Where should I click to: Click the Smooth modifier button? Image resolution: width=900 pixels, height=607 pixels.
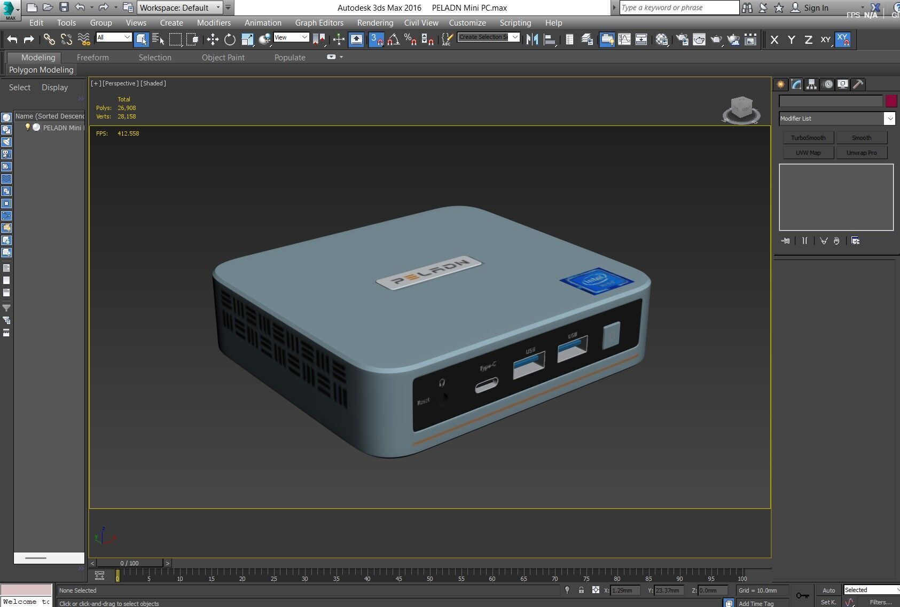tap(862, 138)
